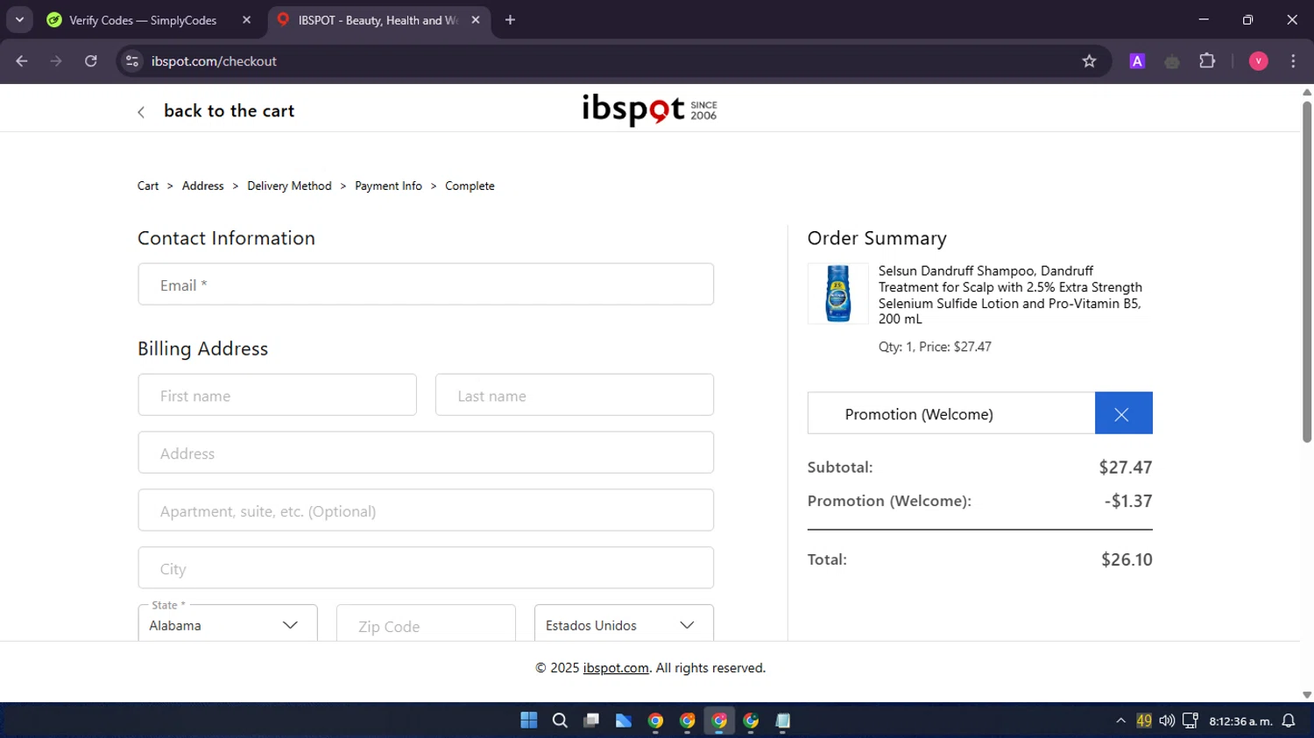This screenshot has height=738, width=1314.
Task: Remove the Welcome promotion with X button
Action: coord(1123,413)
